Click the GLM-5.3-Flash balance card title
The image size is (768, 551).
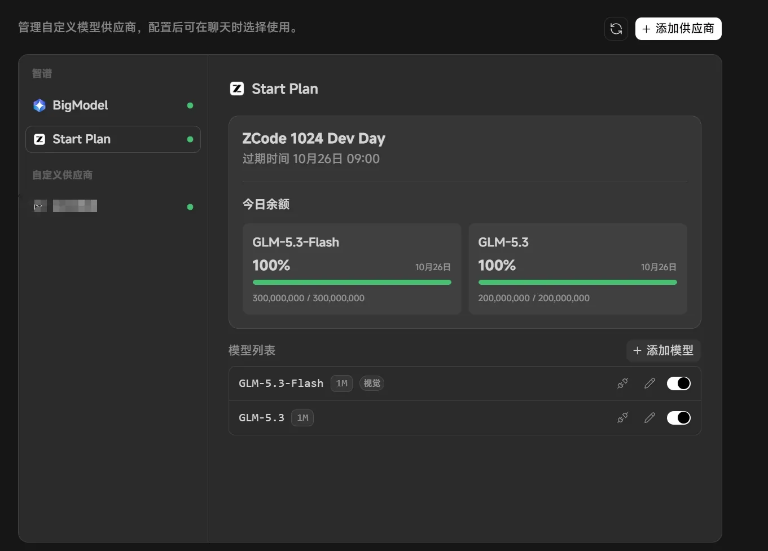[x=296, y=243]
